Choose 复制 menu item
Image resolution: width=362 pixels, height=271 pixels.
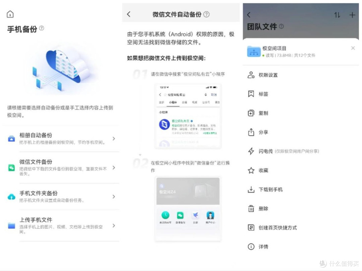(x=301, y=113)
